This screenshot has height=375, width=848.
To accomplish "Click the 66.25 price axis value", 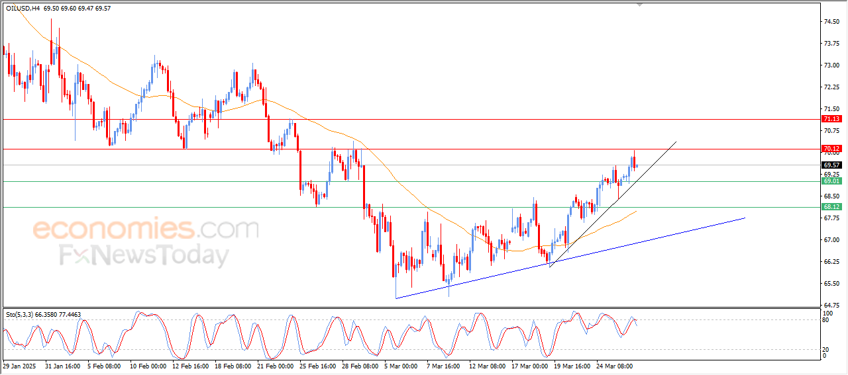I will coord(832,262).
